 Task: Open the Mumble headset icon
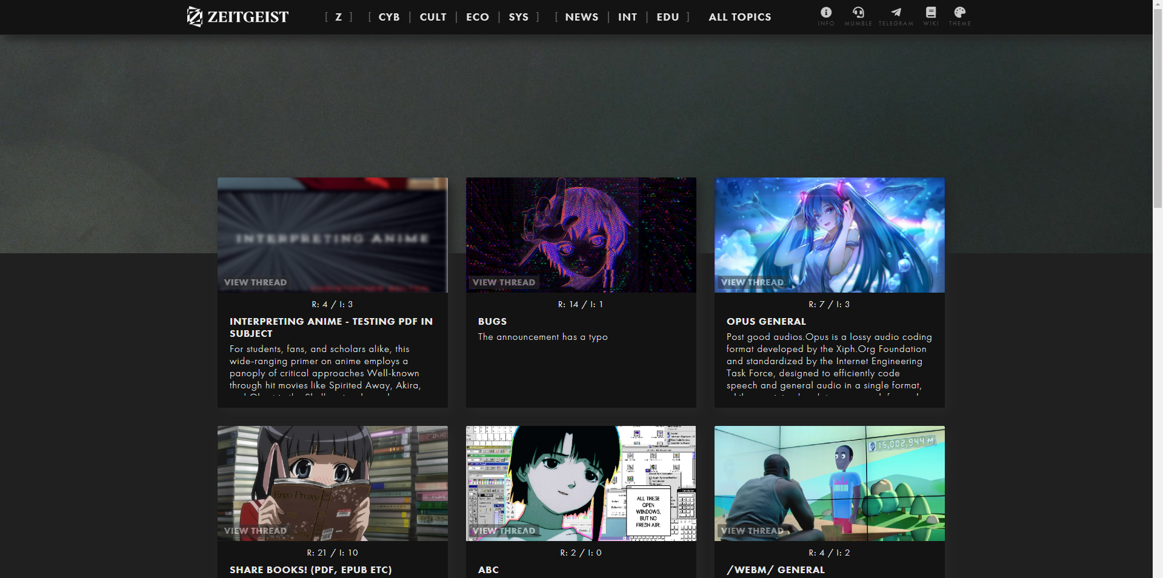pos(858,12)
